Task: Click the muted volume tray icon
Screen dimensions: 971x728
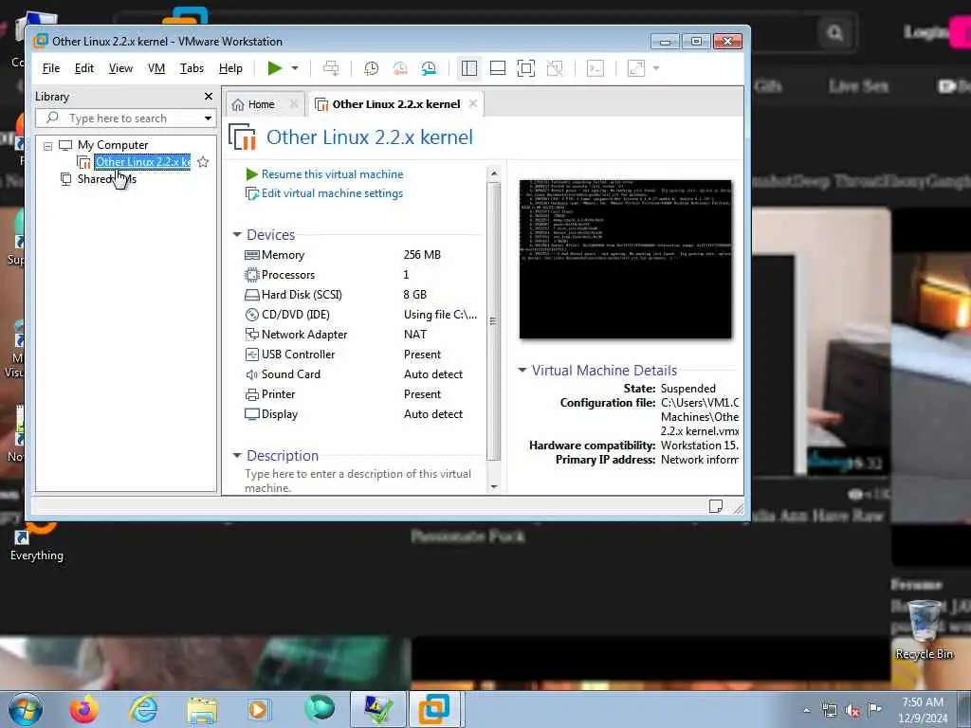Action: [x=852, y=710]
